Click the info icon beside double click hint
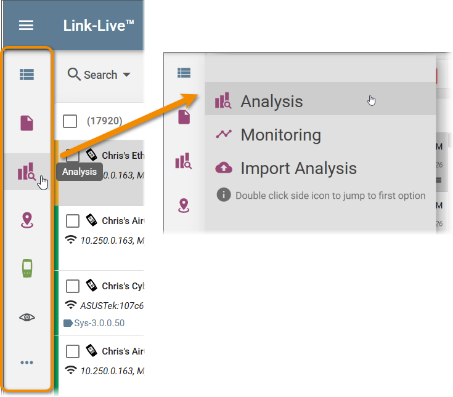Viewport: 453px width, 397px height. click(x=224, y=194)
